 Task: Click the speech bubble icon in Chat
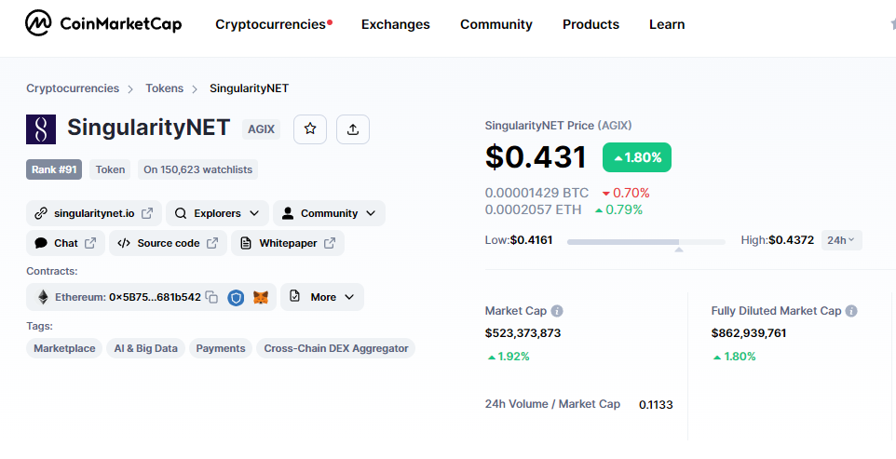pos(41,243)
